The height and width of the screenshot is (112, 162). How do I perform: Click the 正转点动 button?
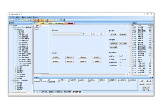(56, 57)
